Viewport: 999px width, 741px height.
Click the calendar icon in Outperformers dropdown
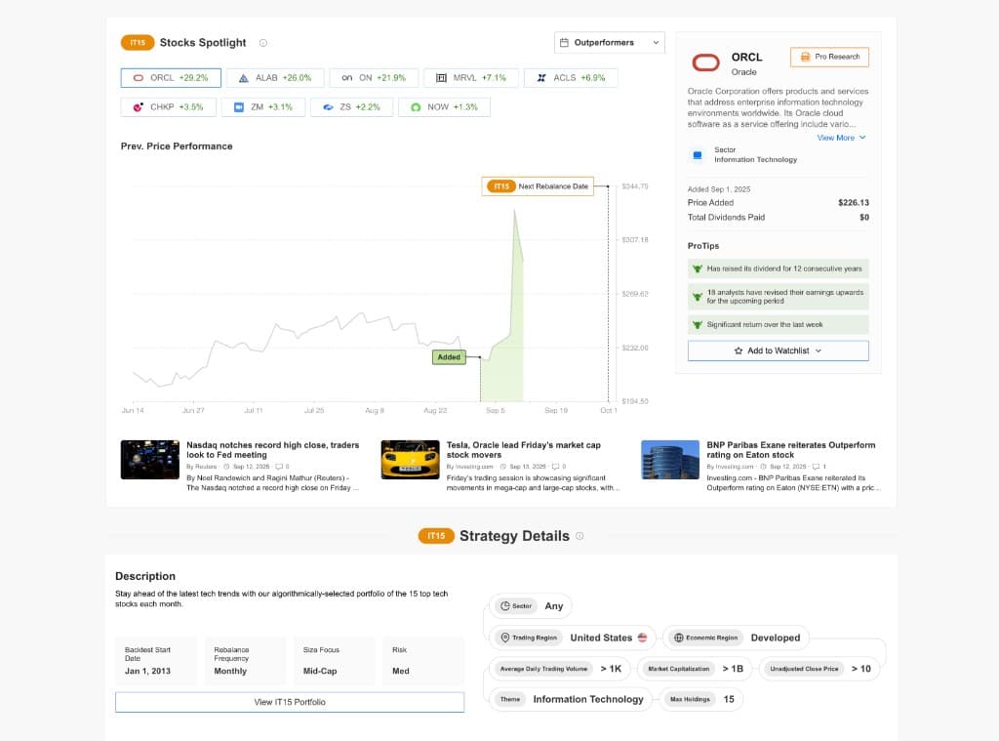[564, 43]
